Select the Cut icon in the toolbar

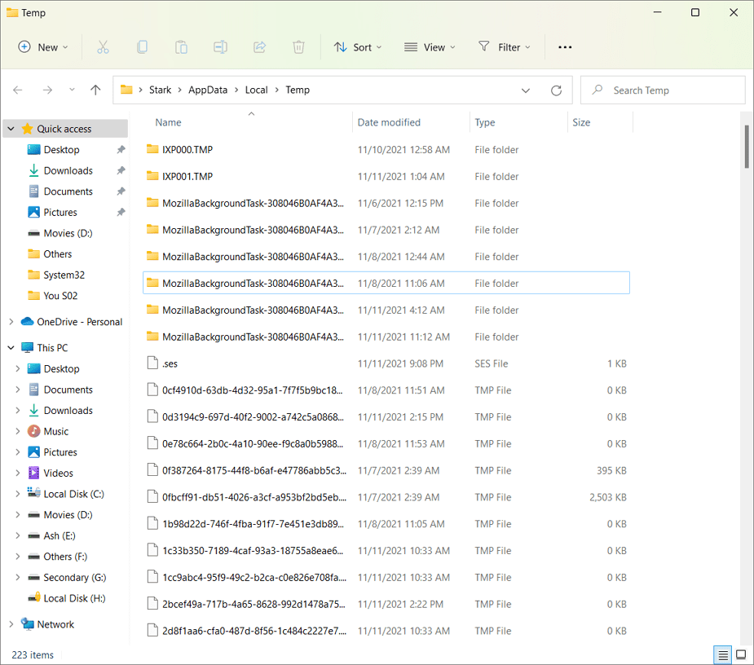point(103,46)
